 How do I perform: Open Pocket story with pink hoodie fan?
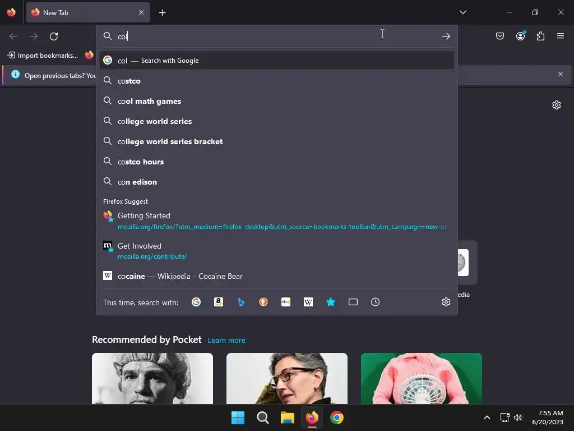click(422, 379)
